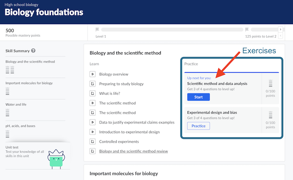The image size is (293, 180).
Task: Select Water and life in the Skill Summary
Action: coord(16,104)
